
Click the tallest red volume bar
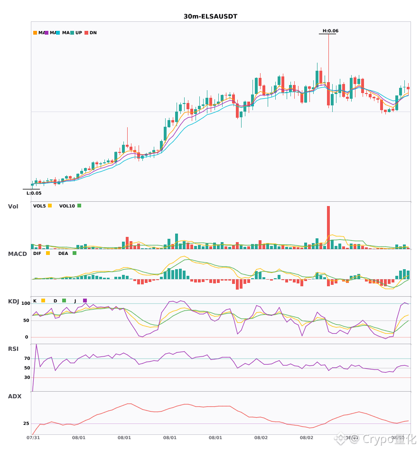(328, 227)
